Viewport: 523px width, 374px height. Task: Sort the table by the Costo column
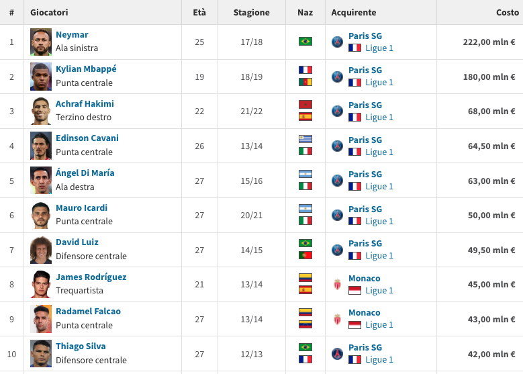(507, 13)
